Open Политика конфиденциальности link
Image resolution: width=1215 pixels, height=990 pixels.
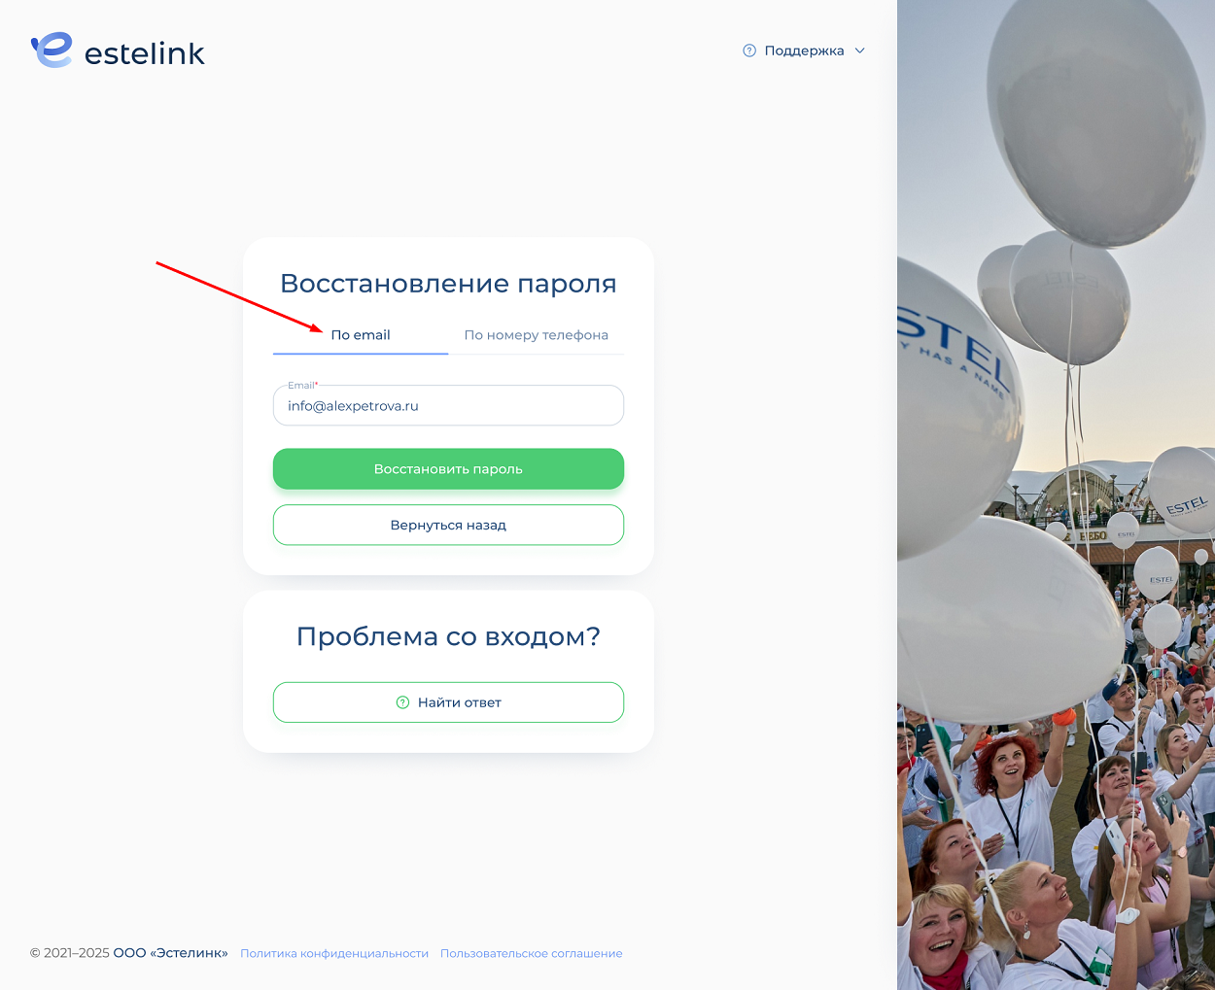click(334, 954)
